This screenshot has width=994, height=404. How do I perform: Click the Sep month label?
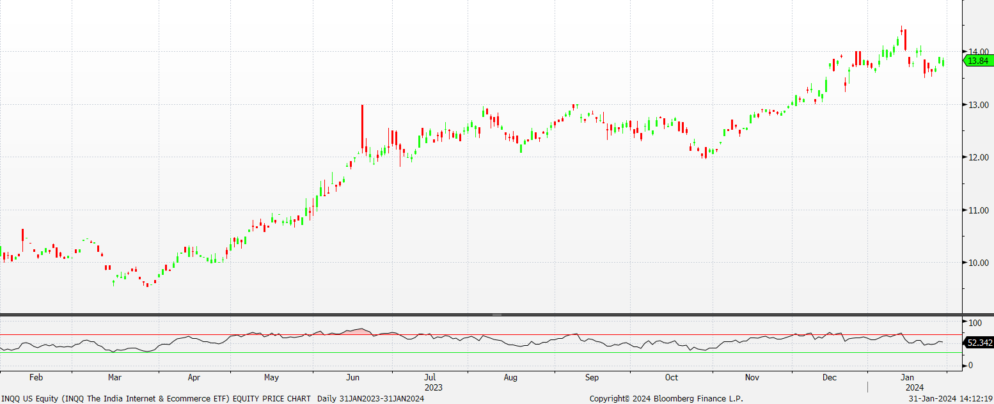(592, 377)
